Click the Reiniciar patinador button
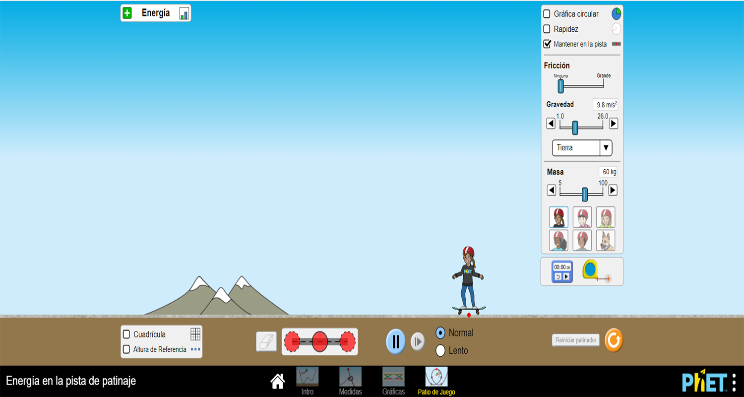 pos(575,340)
